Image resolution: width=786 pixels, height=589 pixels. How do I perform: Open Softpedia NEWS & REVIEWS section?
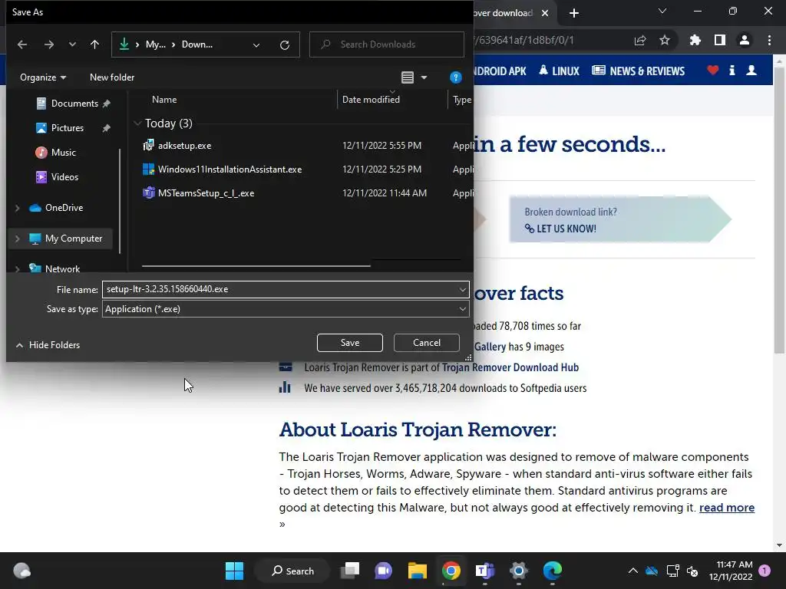click(x=638, y=71)
